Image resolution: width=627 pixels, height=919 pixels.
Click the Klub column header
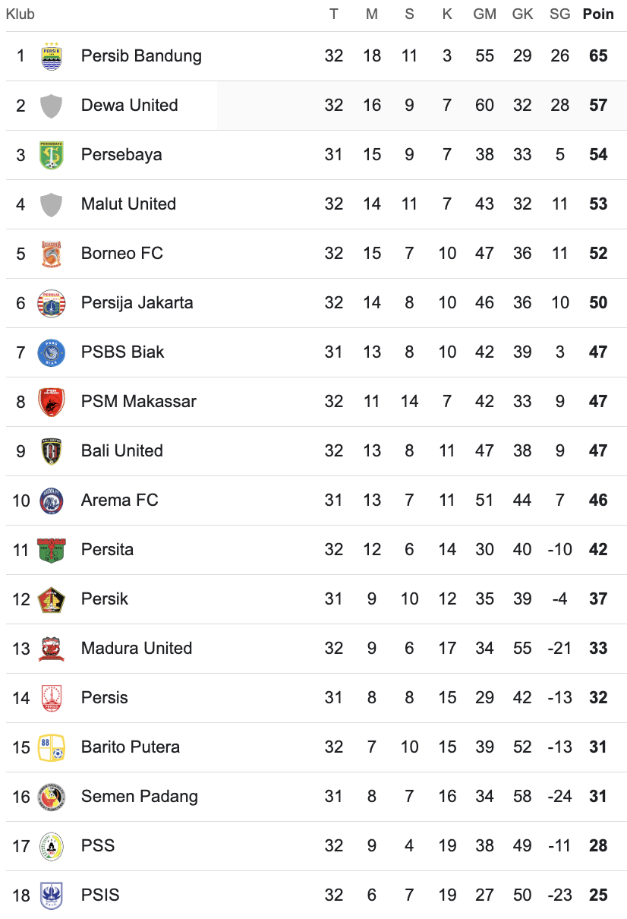20,14
